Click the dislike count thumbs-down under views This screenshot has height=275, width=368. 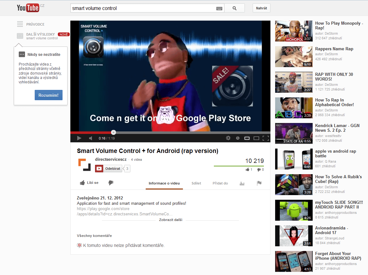[x=259, y=169]
